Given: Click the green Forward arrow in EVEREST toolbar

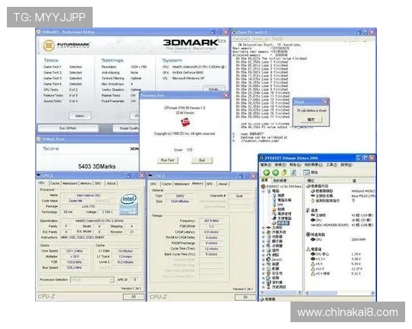Looking at the screenshot, I should tap(275, 172).
